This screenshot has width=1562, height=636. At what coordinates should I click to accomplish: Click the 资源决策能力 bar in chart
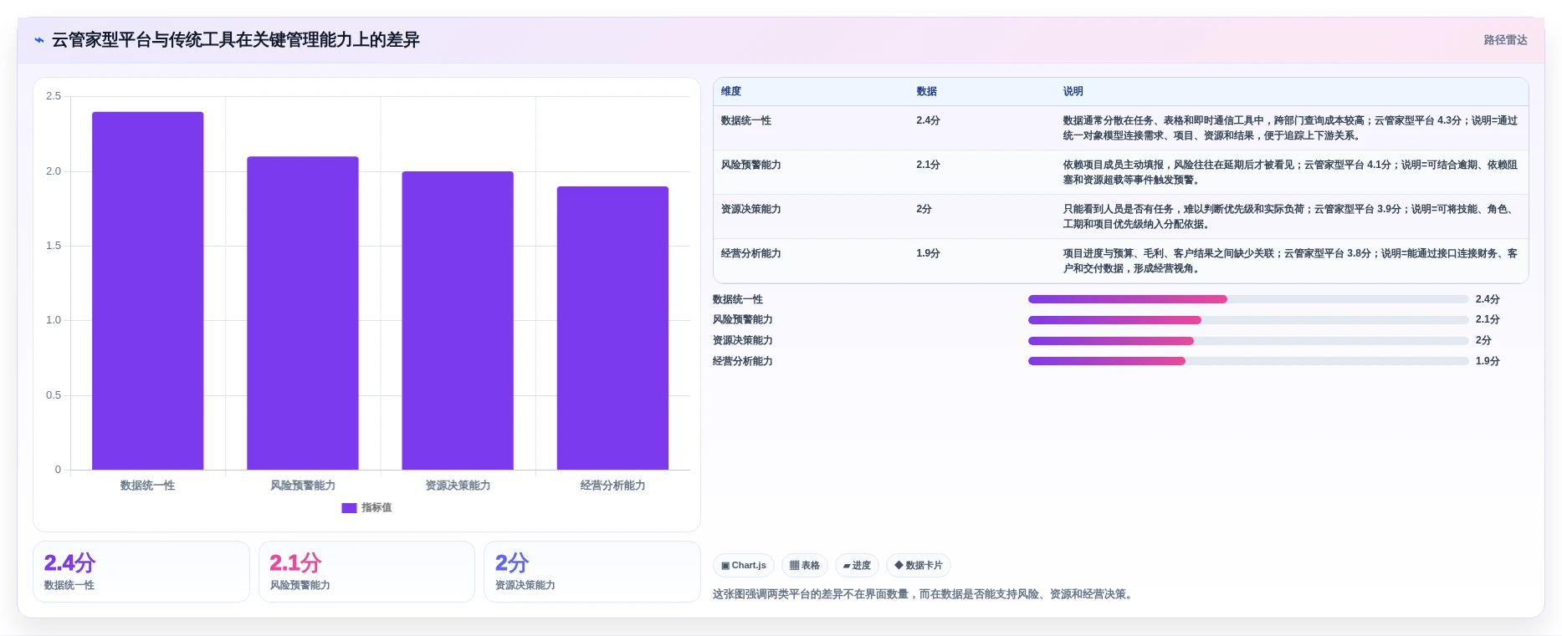(x=458, y=320)
